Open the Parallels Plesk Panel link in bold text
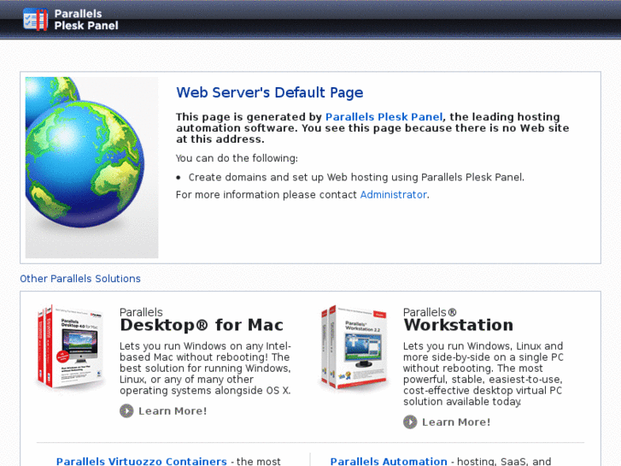Screen dimensions: 621x466 point(384,117)
